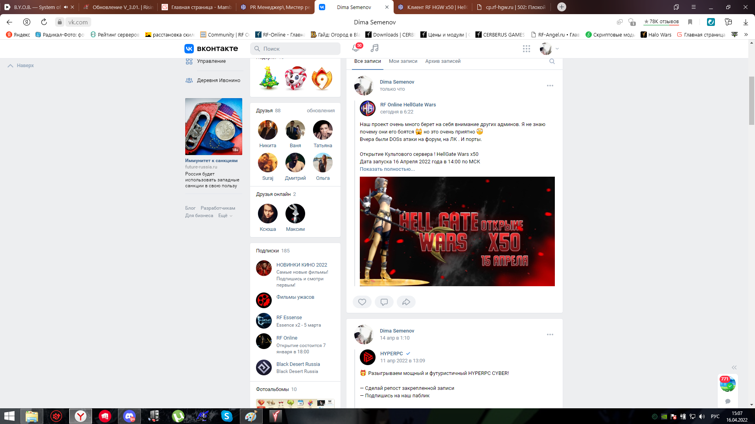Switch to Архив записей tab
Screen dimensions: 755x424
point(443,61)
